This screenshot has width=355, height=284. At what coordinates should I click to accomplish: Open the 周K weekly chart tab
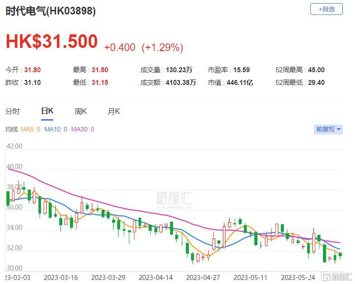80,112
